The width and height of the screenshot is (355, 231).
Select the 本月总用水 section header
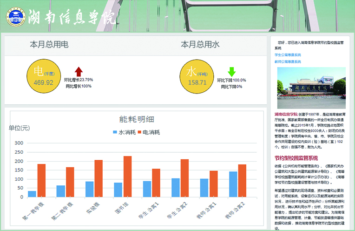click(200, 45)
